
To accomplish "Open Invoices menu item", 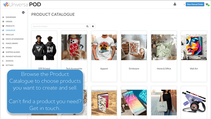I will pyautogui.click(x=9, y=61).
